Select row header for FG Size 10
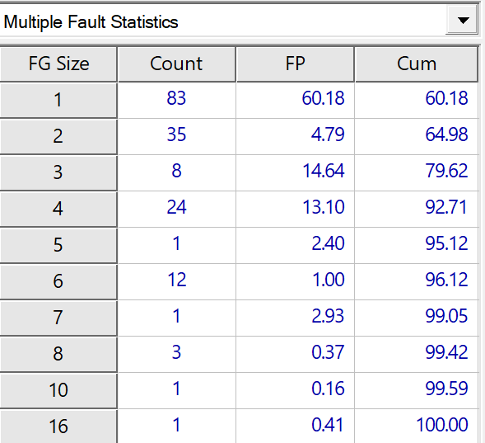 [x=58, y=390]
